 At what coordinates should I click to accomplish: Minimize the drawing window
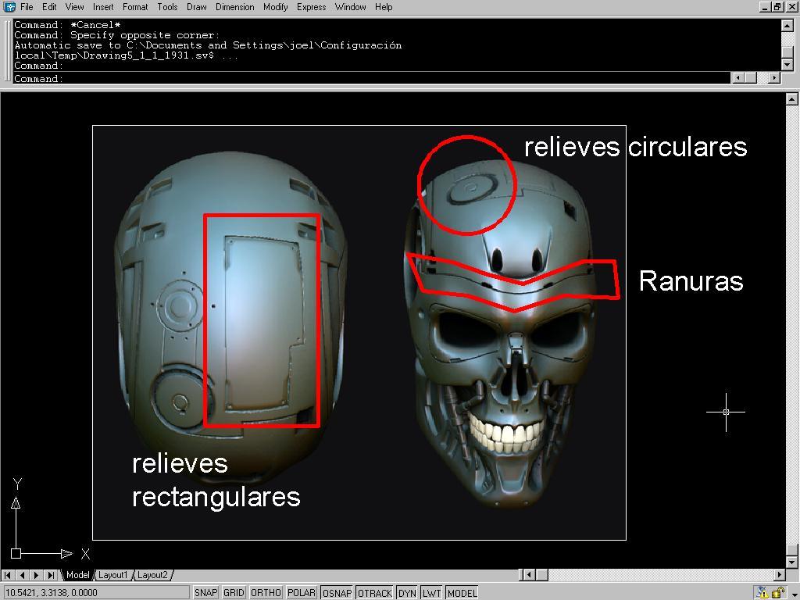tap(765, 6)
